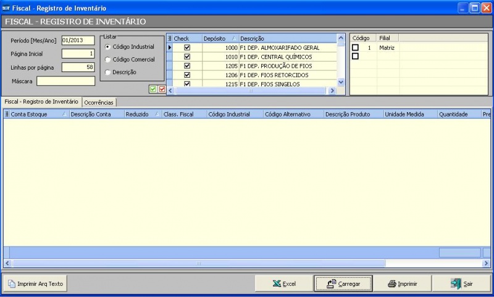Open the deposit grid column selector icon
This screenshot has width=494, height=297.
tap(170, 38)
